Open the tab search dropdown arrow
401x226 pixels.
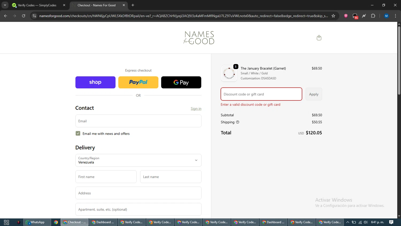(x=5, y=5)
